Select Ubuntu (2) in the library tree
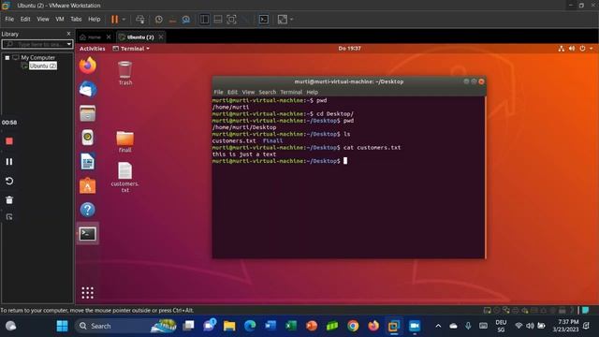 click(43, 66)
